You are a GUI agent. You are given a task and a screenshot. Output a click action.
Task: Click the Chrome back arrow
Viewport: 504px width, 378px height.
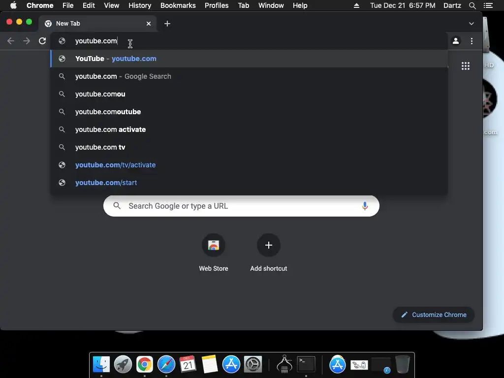11,41
